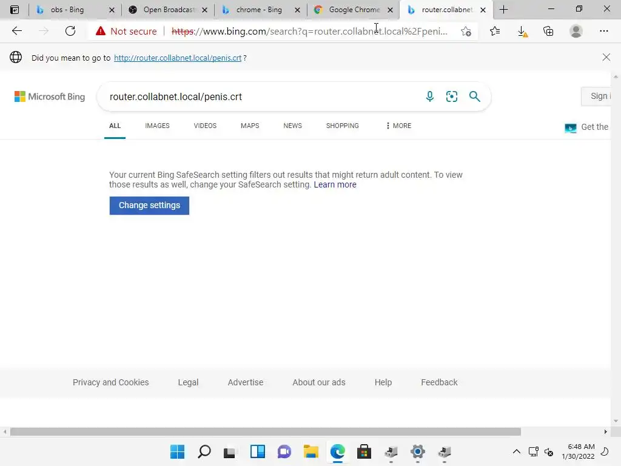Open the Chat app on the taskbar

(284, 451)
